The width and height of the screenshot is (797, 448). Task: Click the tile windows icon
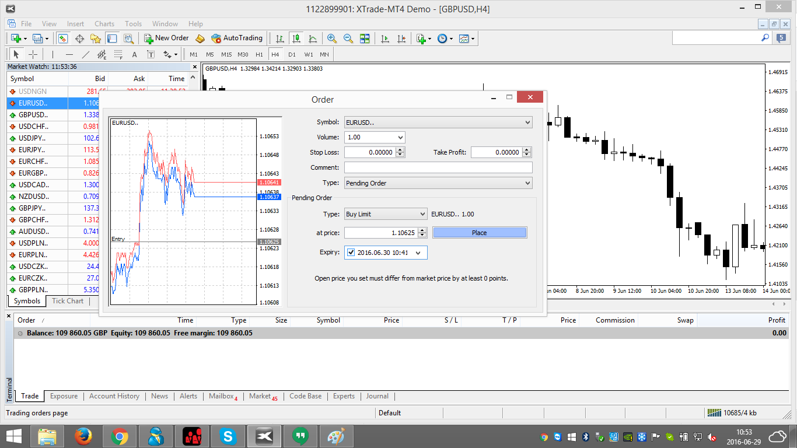365,38
